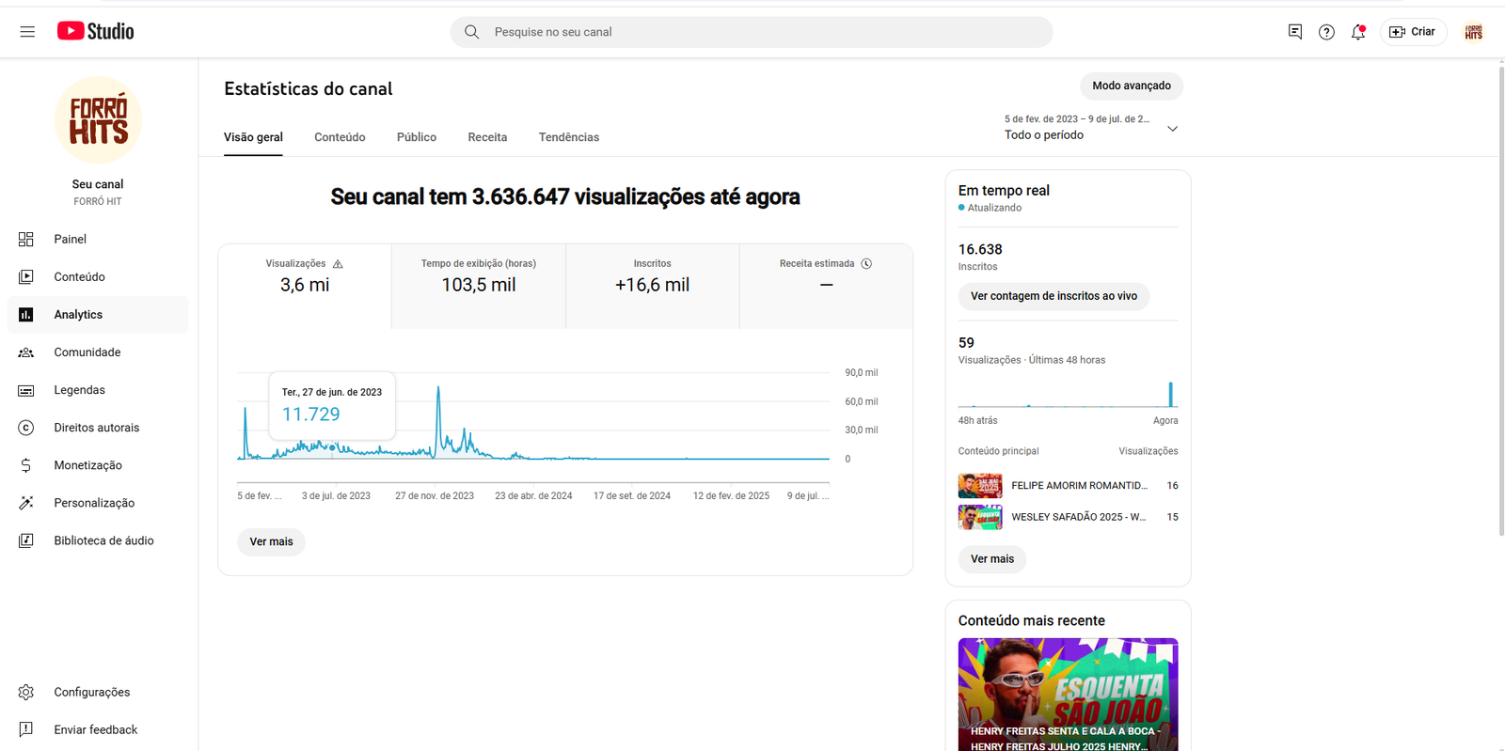
Task: Click the real-time 48 hour bar chart
Action: pyautogui.click(x=1068, y=393)
